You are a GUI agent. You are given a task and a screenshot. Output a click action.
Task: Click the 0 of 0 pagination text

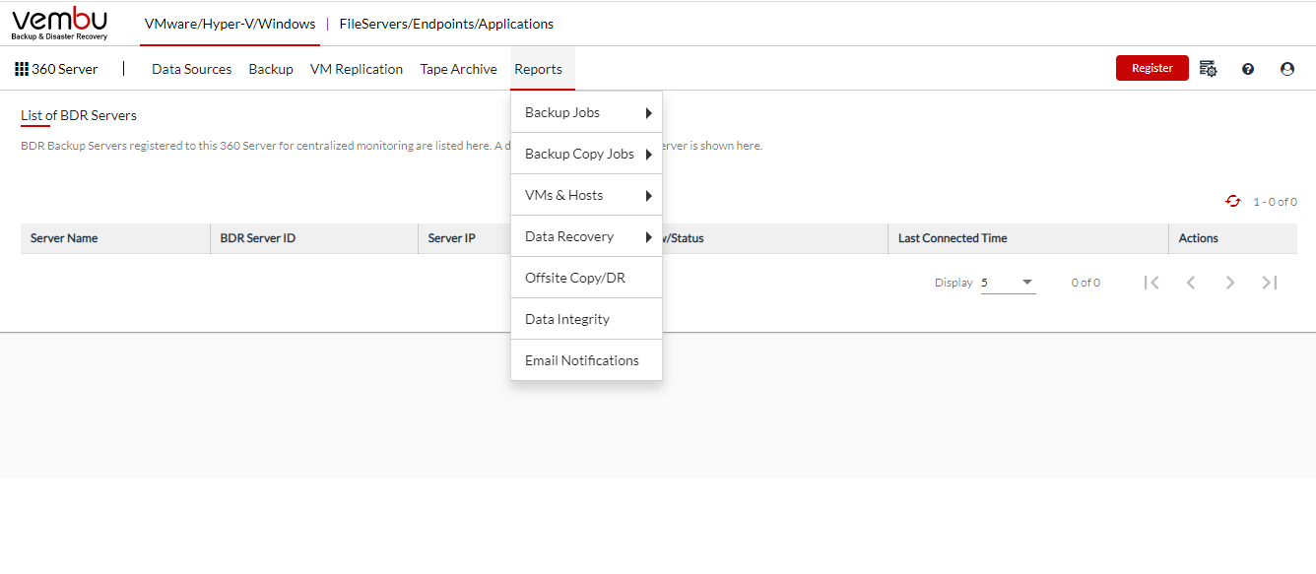click(x=1086, y=283)
